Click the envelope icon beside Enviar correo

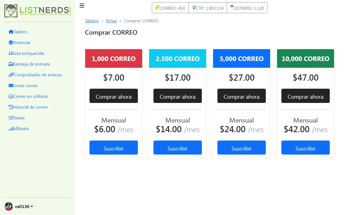click(11, 85)
